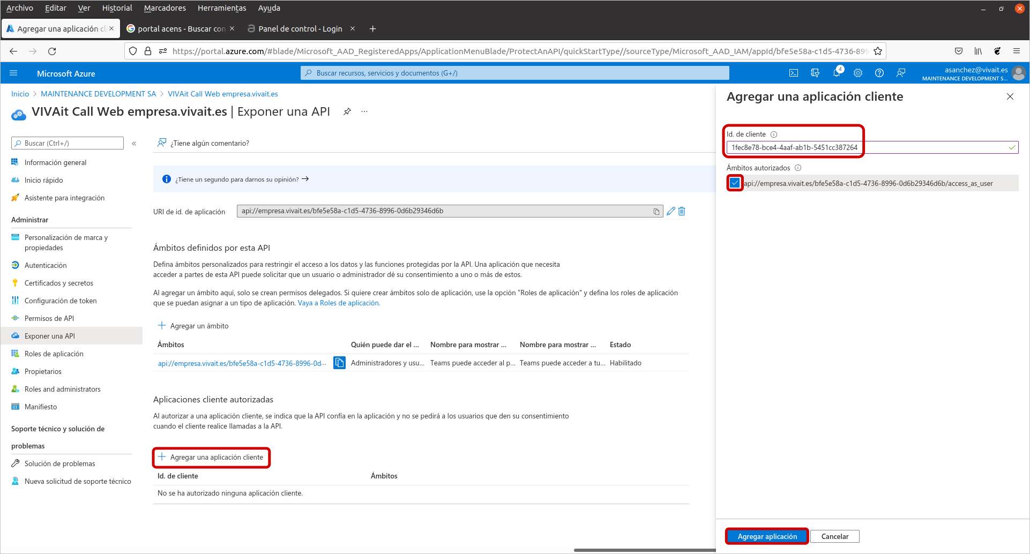The width and height of the screenshot is (1030, 554).
Task: Open Personalización de marca y propiedades
Action: [x=66, y=242]
